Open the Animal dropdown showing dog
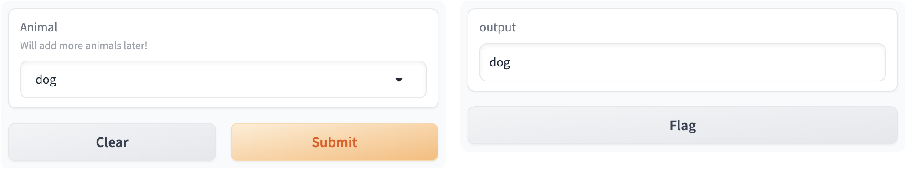 point(223,80)
